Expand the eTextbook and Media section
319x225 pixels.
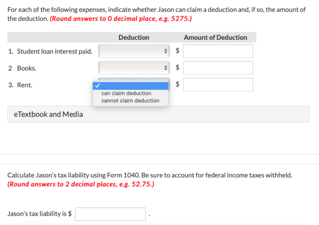[158, 114]
